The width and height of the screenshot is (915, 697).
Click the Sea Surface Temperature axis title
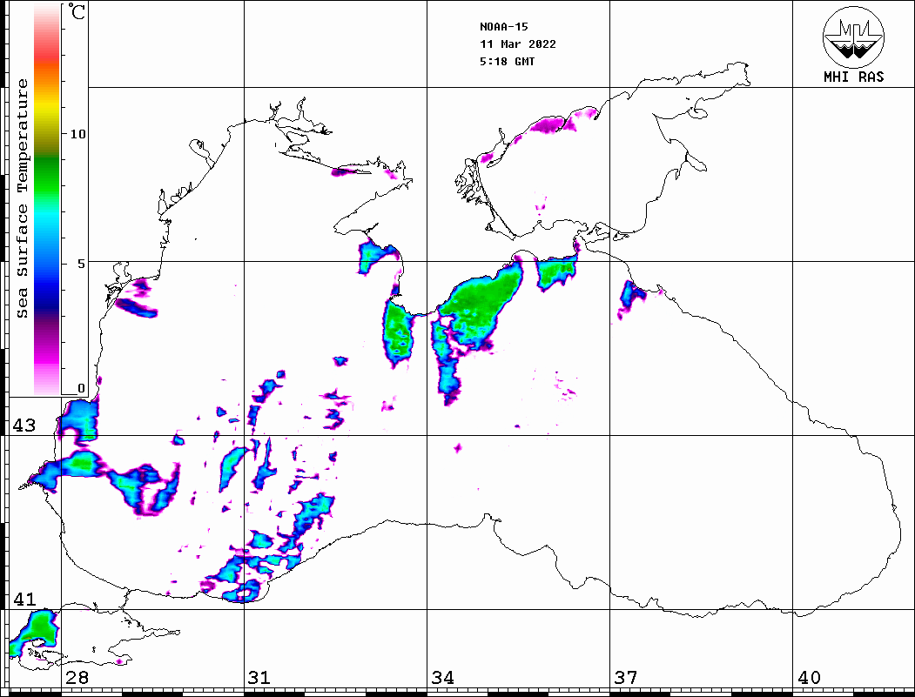click(22, 198)
